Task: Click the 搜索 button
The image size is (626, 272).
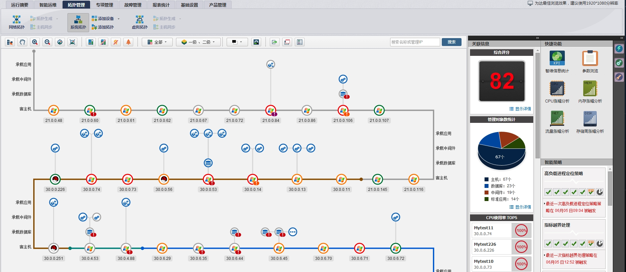Action: click(451, 42)
